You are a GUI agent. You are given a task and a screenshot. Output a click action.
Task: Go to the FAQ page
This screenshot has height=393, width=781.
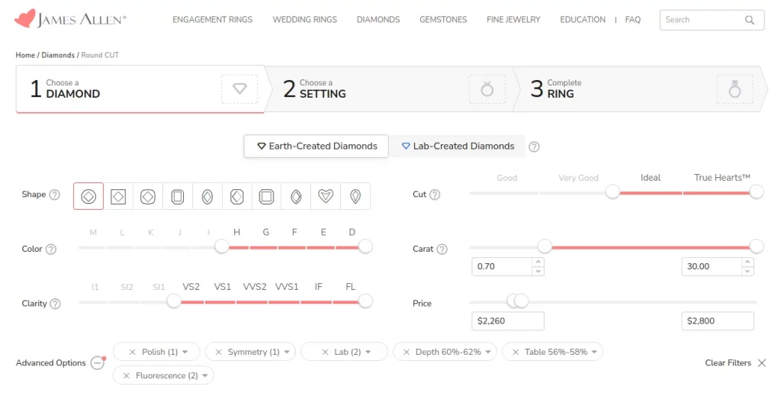pyautogui.click(x=633, y=20)
